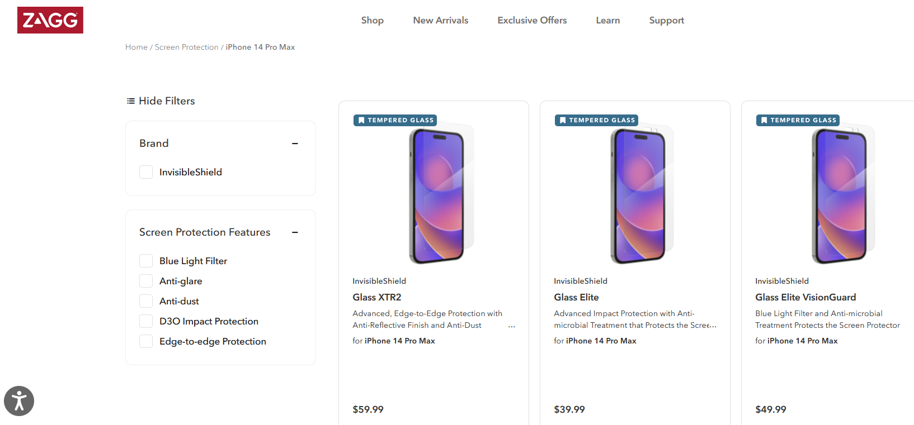This screenshot has width=914, height=425.
Task: Enable the InvisibleShield brand checkbox
Action: pyautogui.click(x=145, y=171)
